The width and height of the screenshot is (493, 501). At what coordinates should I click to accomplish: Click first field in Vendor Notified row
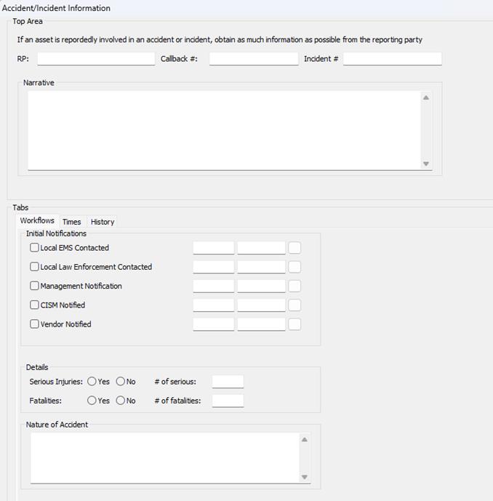[214, 324]
